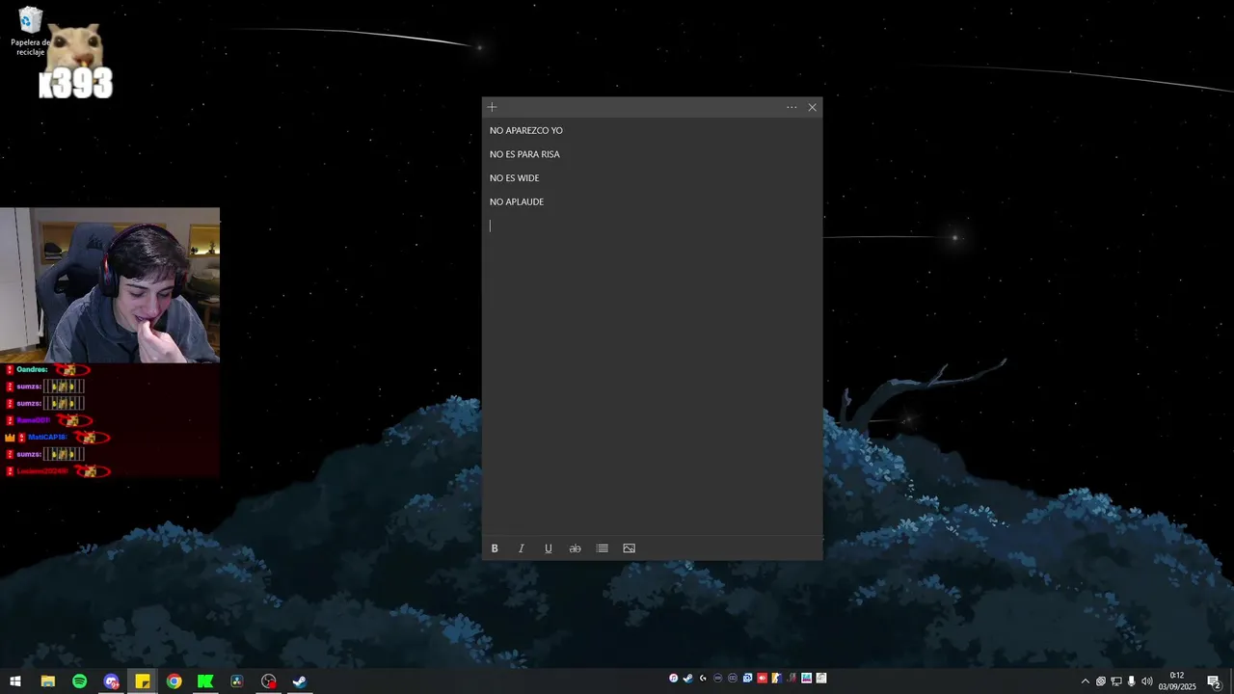Open the Windows Start menu
Image resolution: width=1234 pixels, height=694 pixels.
click(15, 681)
